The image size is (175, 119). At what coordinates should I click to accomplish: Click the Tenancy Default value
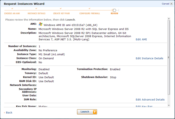(43, 73)
